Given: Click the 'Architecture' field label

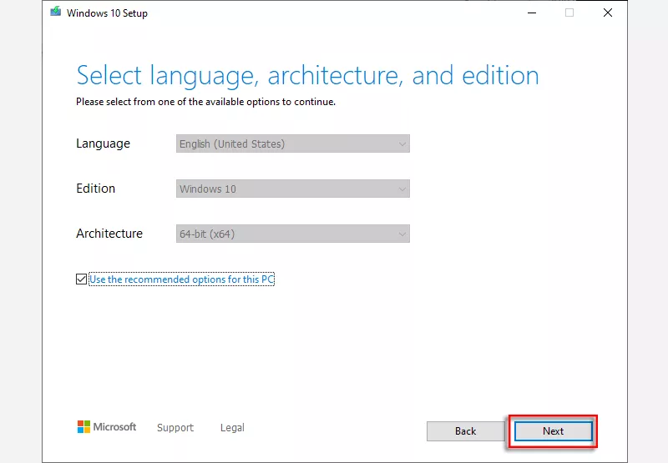Looking at the screenshot, I should pos(109,234).
